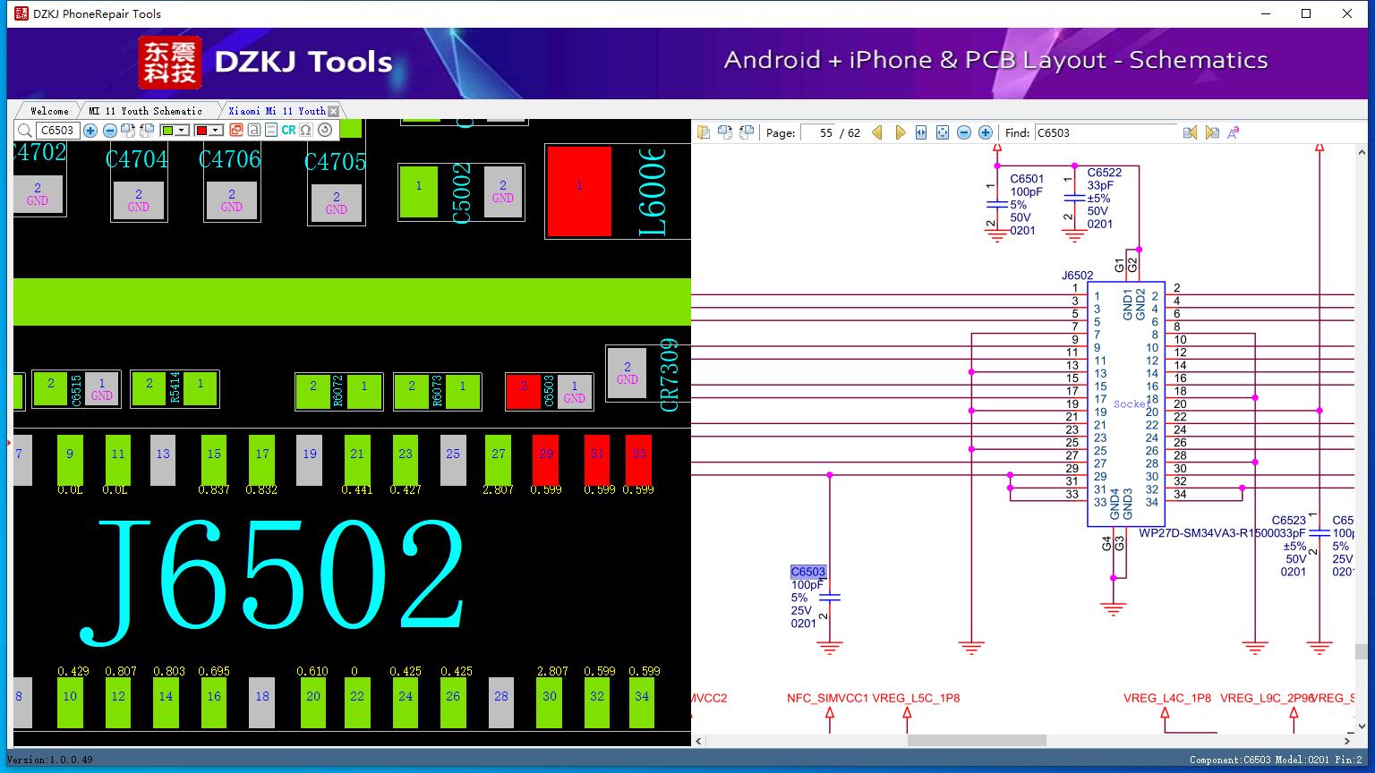Find previous match in schematic
Viewport: 1375px width, 773px height.
click(1190, 132)
